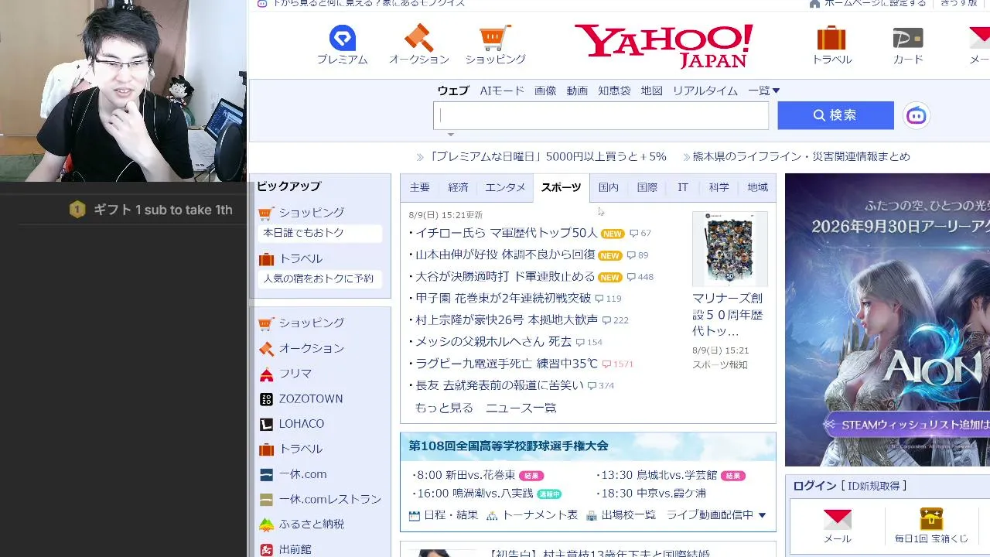
Task: Click into the web search text field
Action: (601, 115)
